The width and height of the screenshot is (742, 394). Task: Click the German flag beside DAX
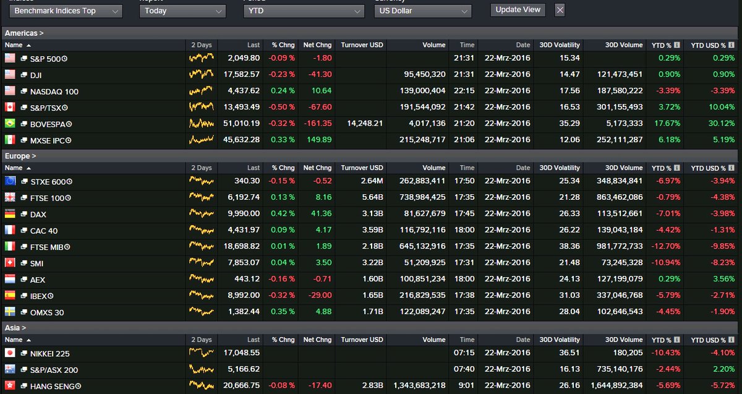click(10, 214)
